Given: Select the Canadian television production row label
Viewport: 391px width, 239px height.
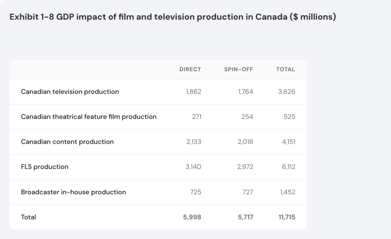Looking at the screenshot, I should click(70, 92).
